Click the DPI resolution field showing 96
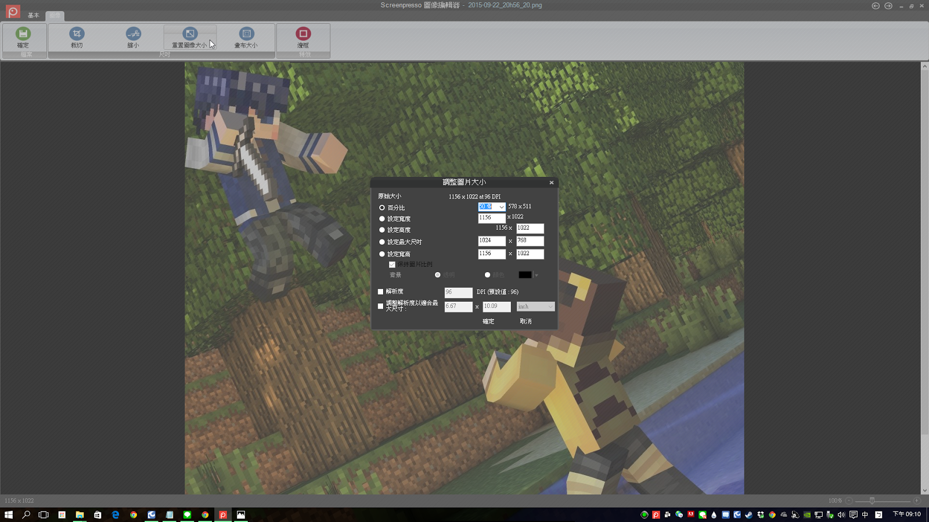Screen dimensions: 929x522 pos(458,292)
